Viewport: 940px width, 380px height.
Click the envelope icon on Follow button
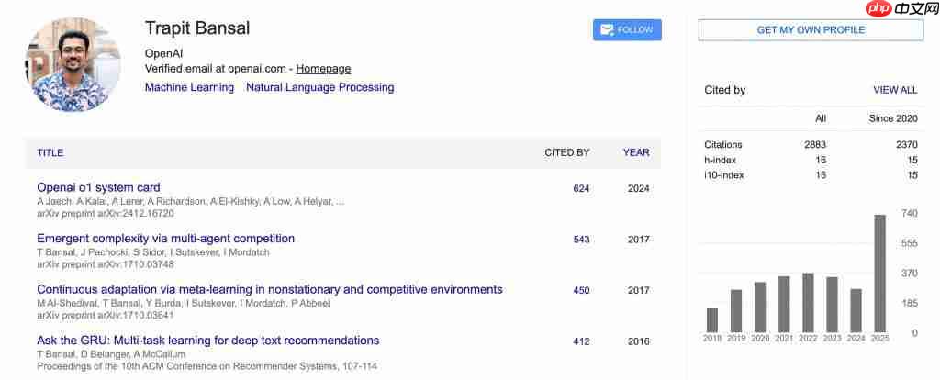pyautogui.click(x=608, y=30)
